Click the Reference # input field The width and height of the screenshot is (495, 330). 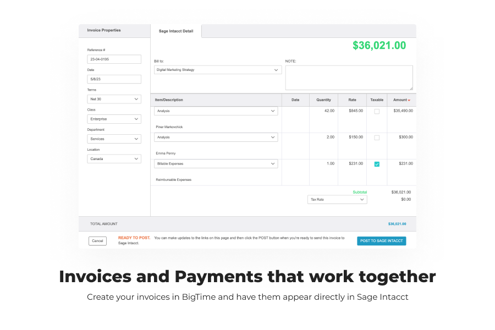[114, 59]
